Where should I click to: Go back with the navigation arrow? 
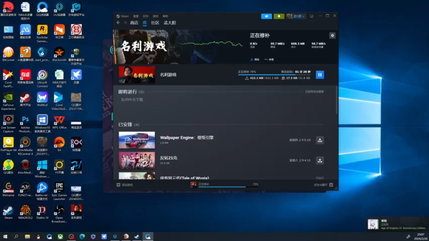pyautogui.click(x=118, y=22)
